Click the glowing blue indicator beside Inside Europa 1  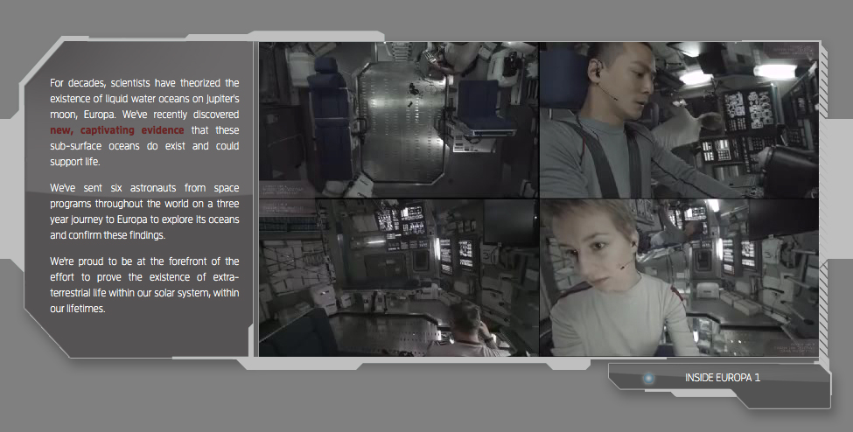648,379
